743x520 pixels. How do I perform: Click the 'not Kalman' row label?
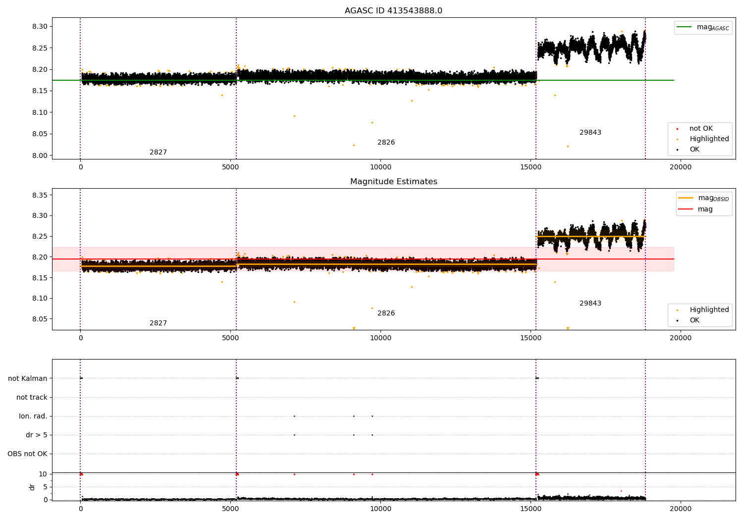[28, 379]
